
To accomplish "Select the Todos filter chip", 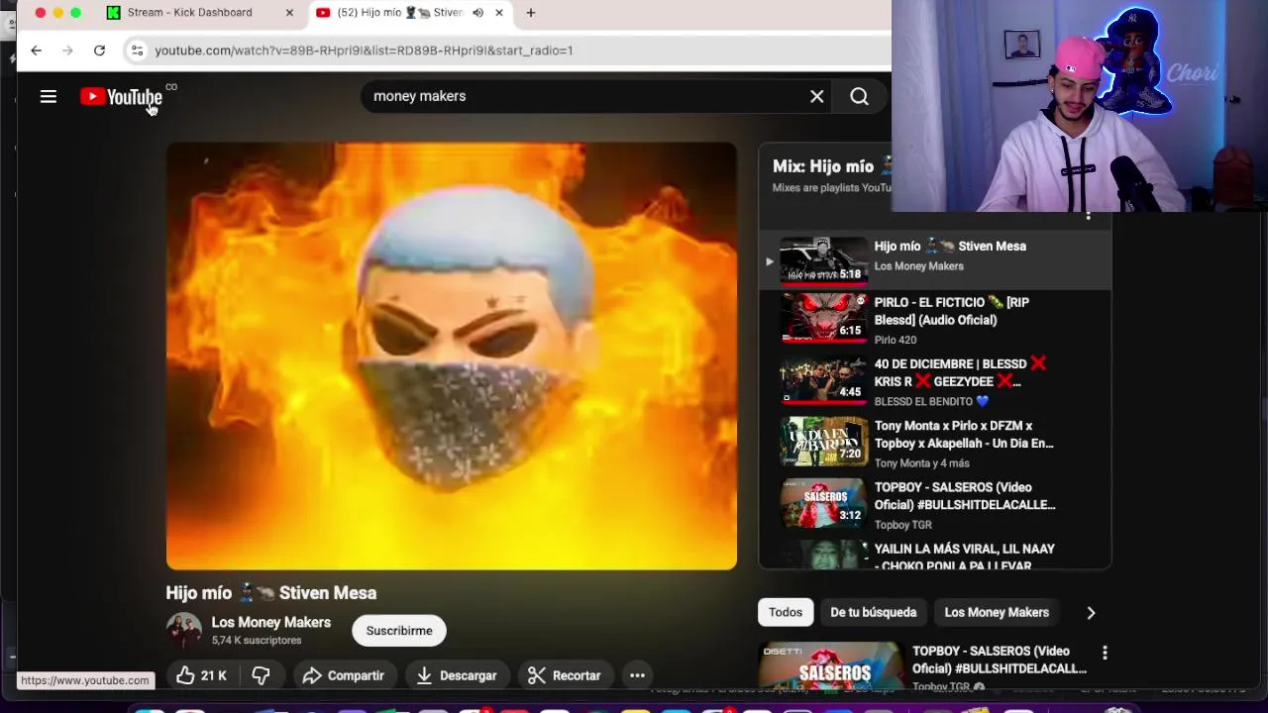I will [x=786, y=612].
